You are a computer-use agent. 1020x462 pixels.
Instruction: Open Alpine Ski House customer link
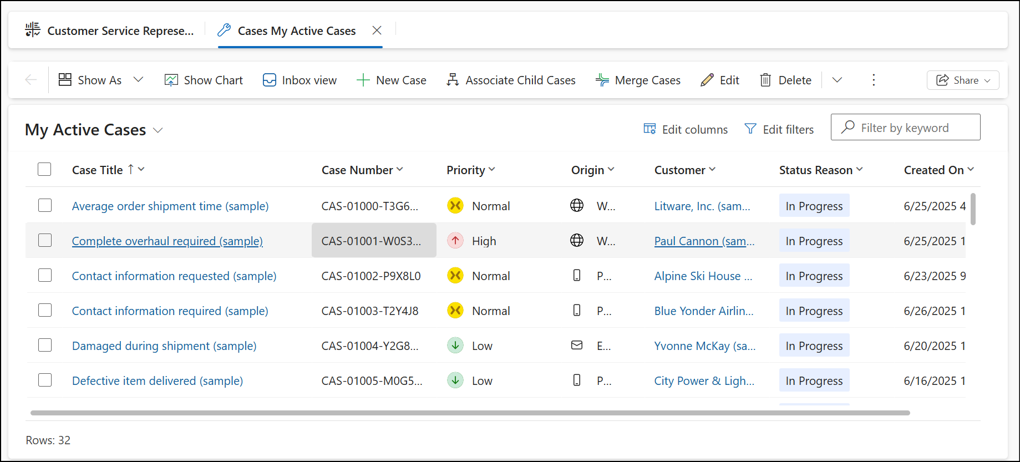pos(703,276)
